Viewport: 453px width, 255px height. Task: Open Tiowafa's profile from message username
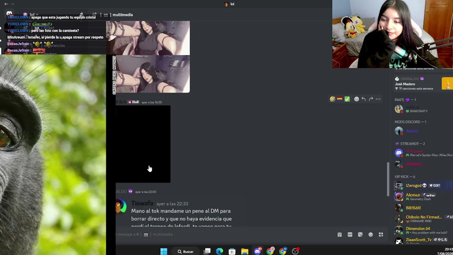click(142, 203)
